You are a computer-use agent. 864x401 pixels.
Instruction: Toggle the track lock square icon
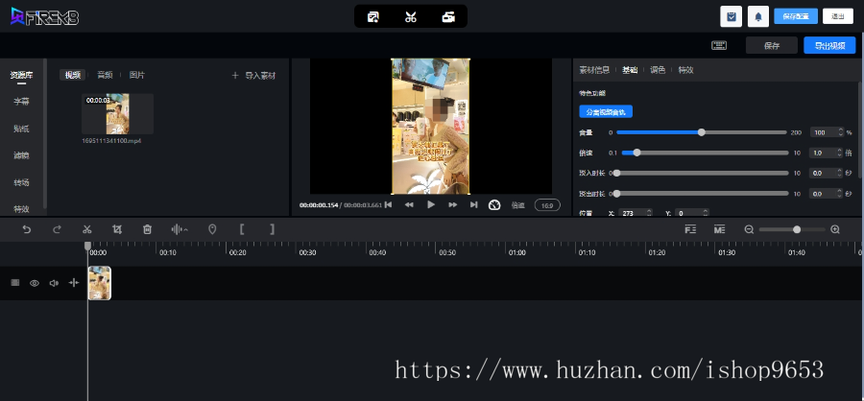click(15, 283)
